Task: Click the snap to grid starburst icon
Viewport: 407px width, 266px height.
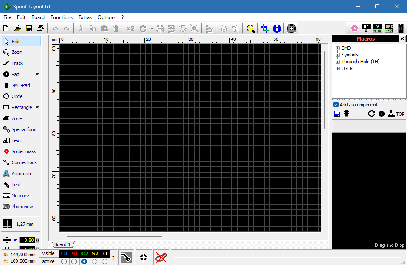Action: [x=194, y=28]
